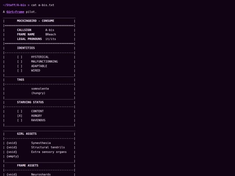Click the ~/Staff/A-bis path prompt
Viewport: 235px width, 176px height.
(x=14, y=5)
